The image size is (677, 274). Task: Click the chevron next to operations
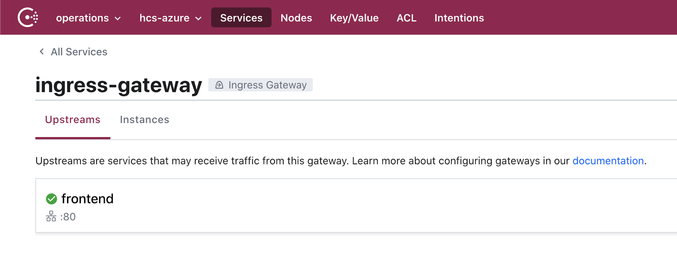pyautogui.click(x=118, y=19)
